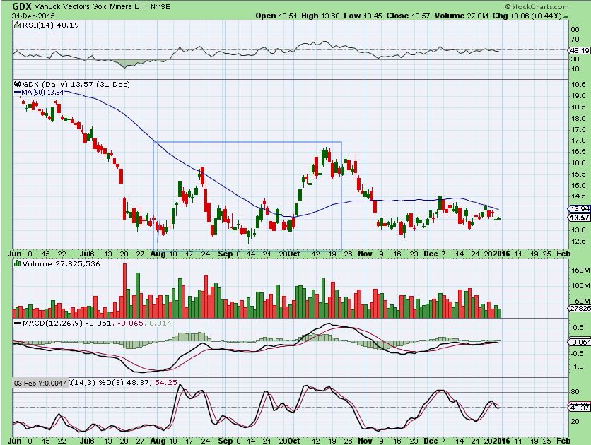Click the GDX ticker symbol in header
591x445 pixels.
click(x=21, y=6)
